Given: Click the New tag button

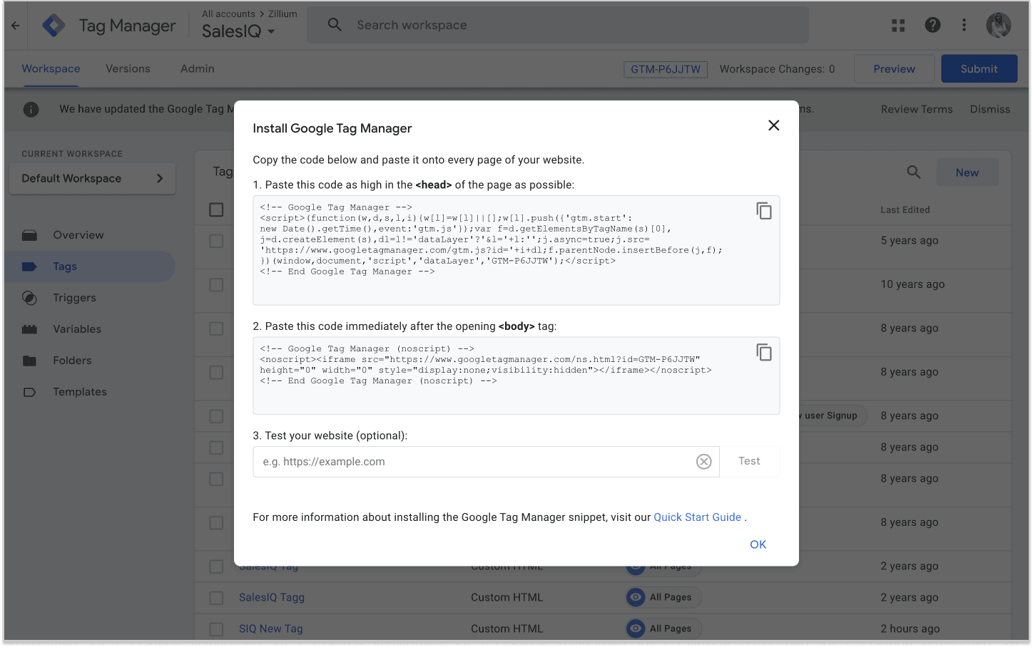Looking at the screenshot, I should (x=967, y=172).
